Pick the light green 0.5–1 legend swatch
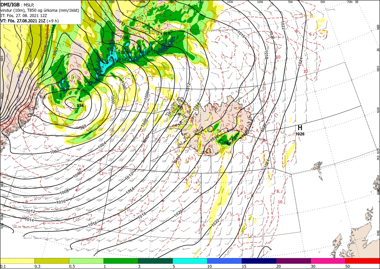 pyautogui.click(x=86, y=261)
